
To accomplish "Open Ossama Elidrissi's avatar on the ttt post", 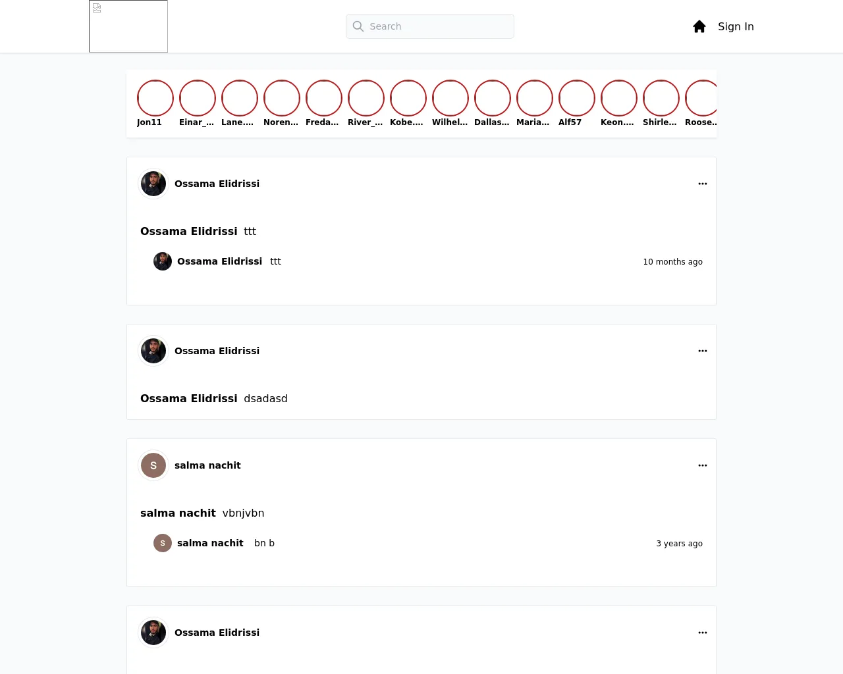I will click(153, 184).
